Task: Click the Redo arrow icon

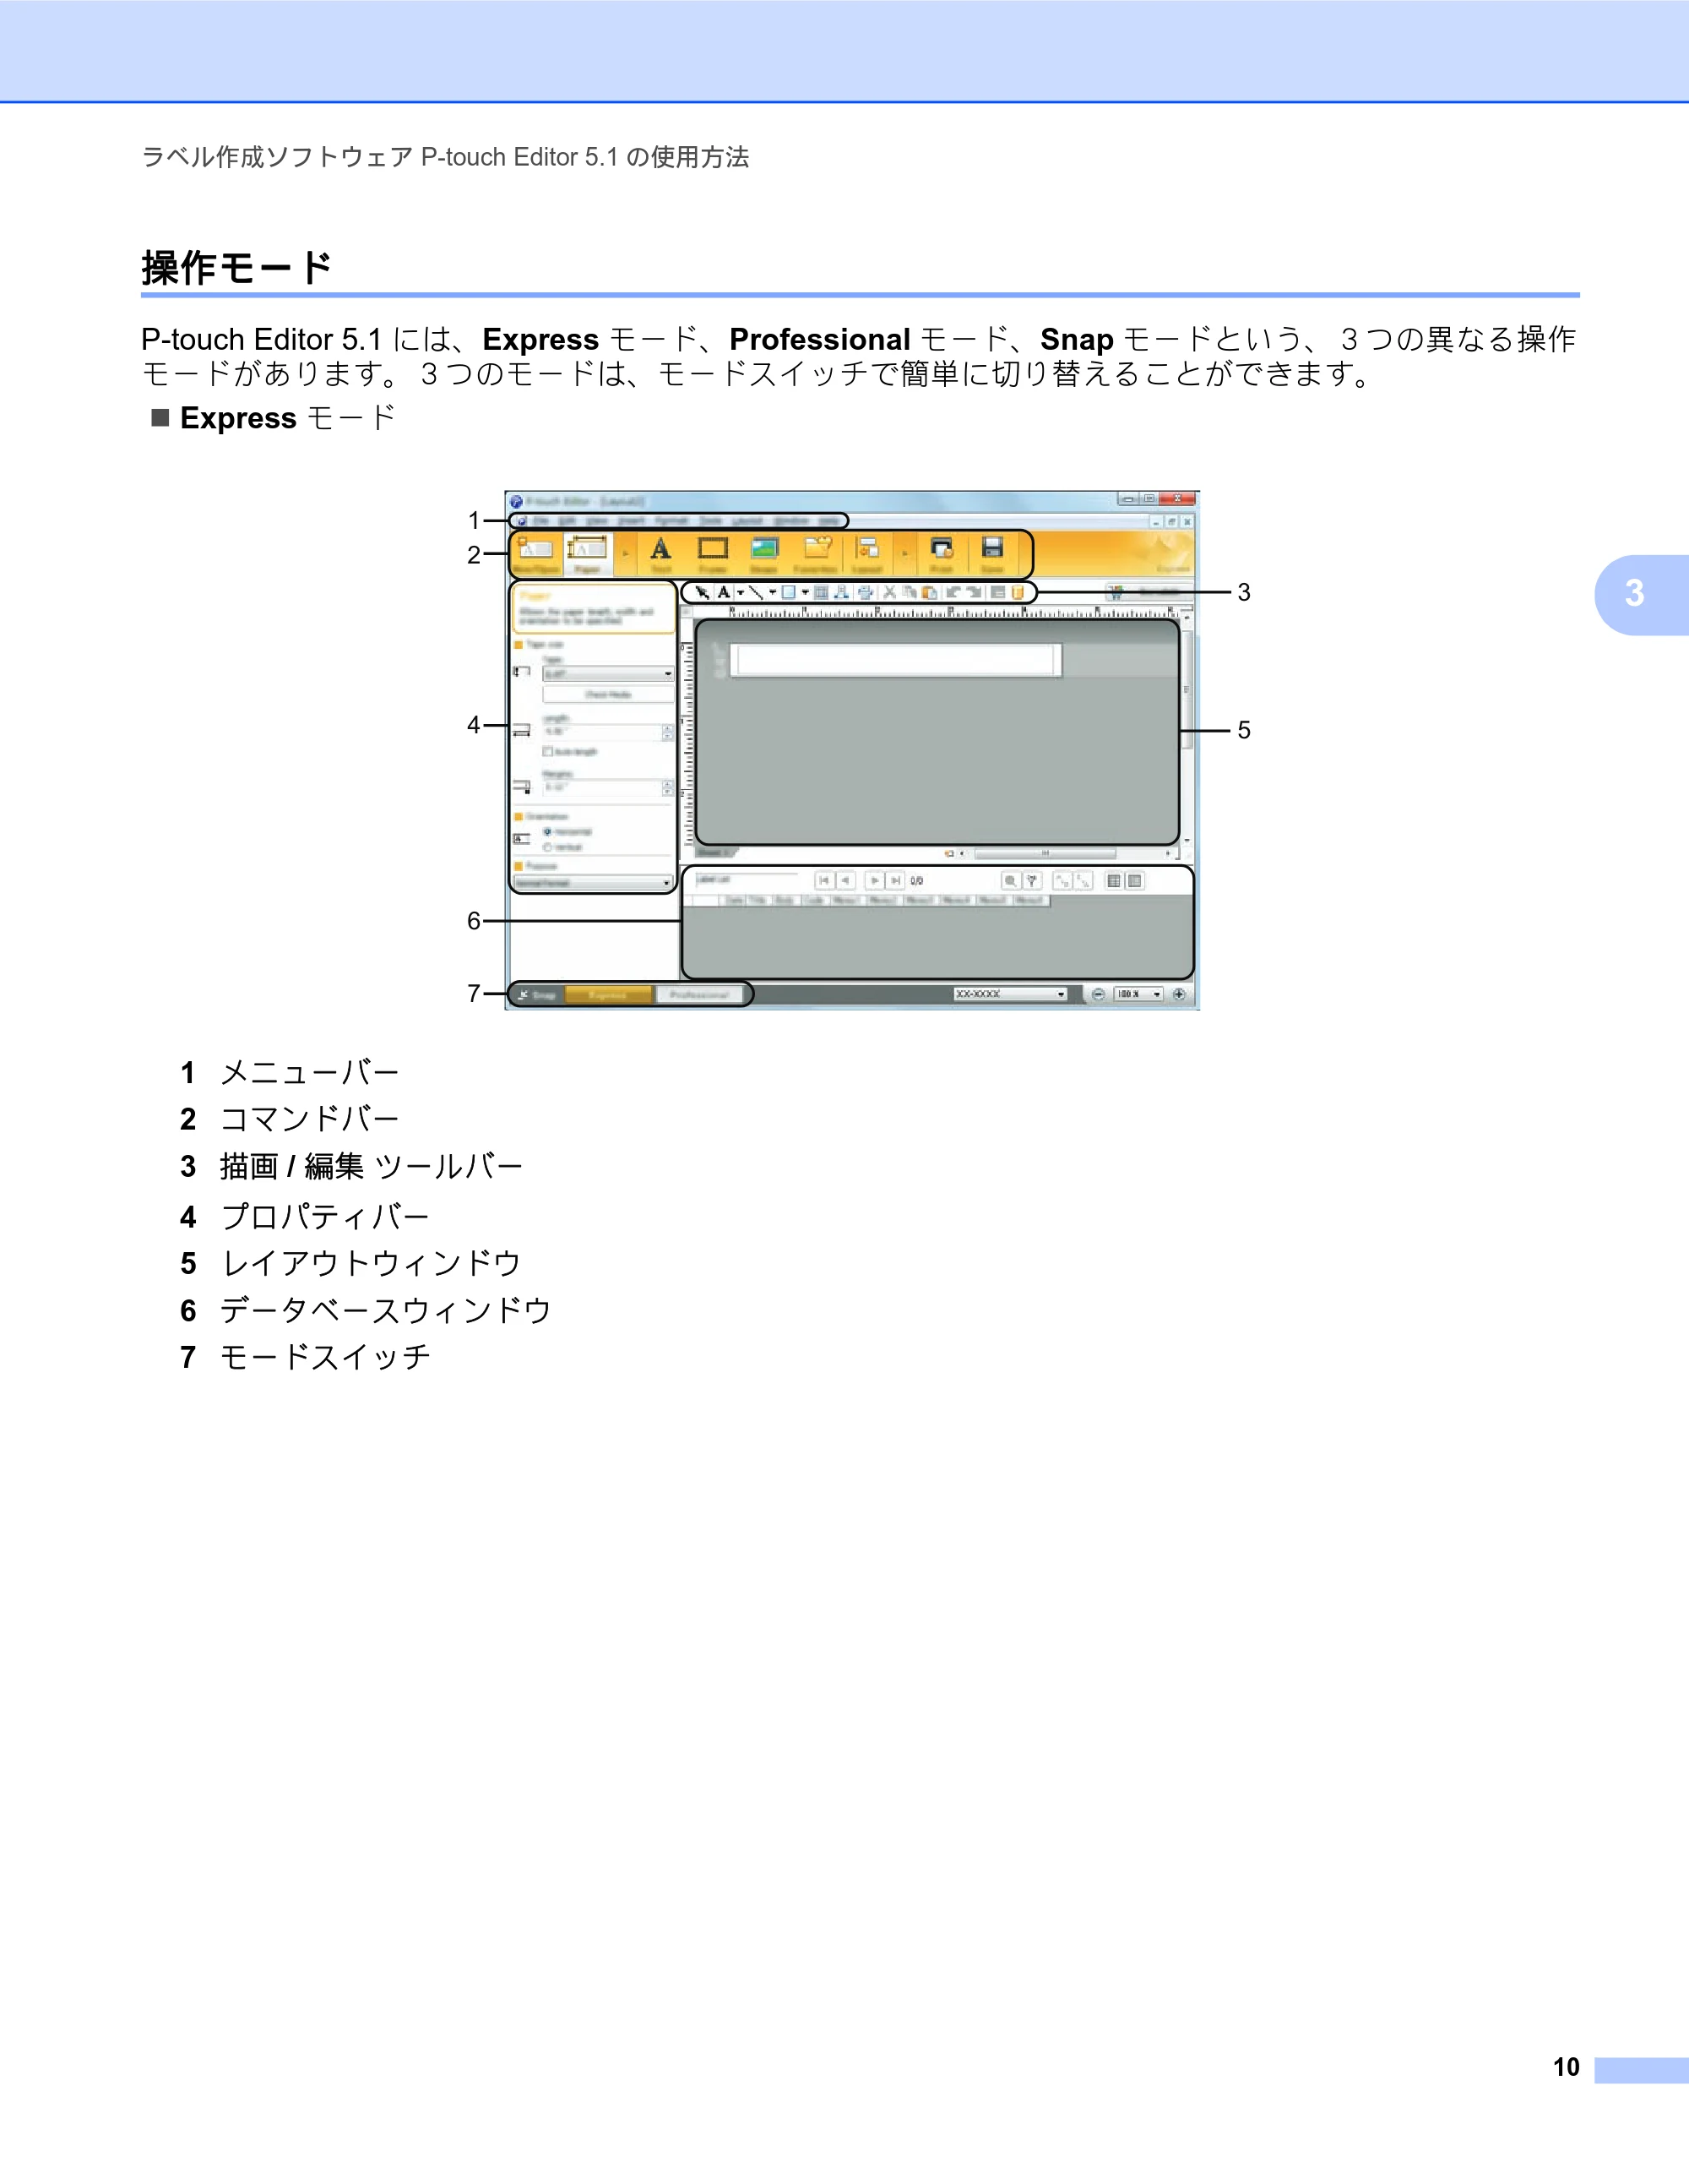Action: pyautogui.click(x=974, y=592)
